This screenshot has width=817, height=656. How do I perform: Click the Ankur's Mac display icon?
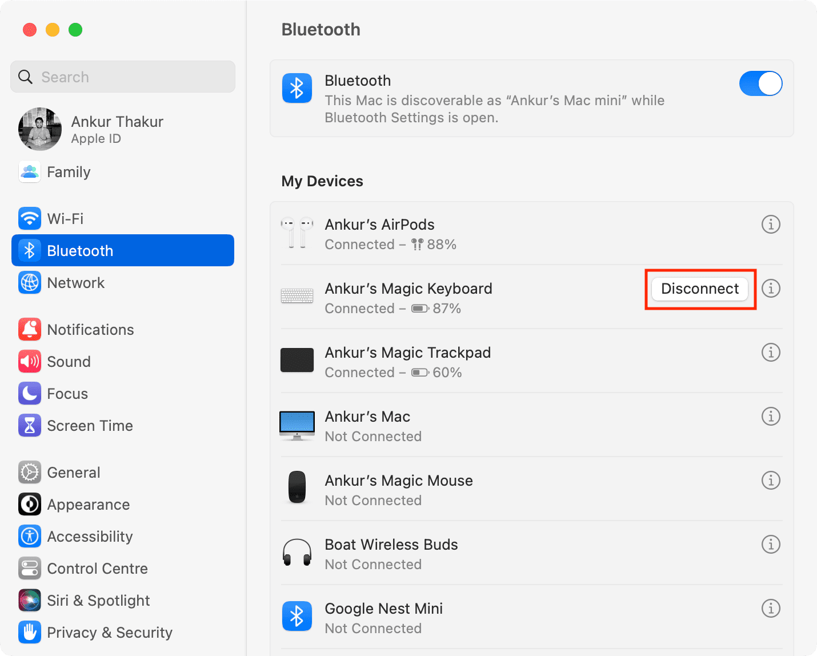pyautogui.click(x=297, y=426)
